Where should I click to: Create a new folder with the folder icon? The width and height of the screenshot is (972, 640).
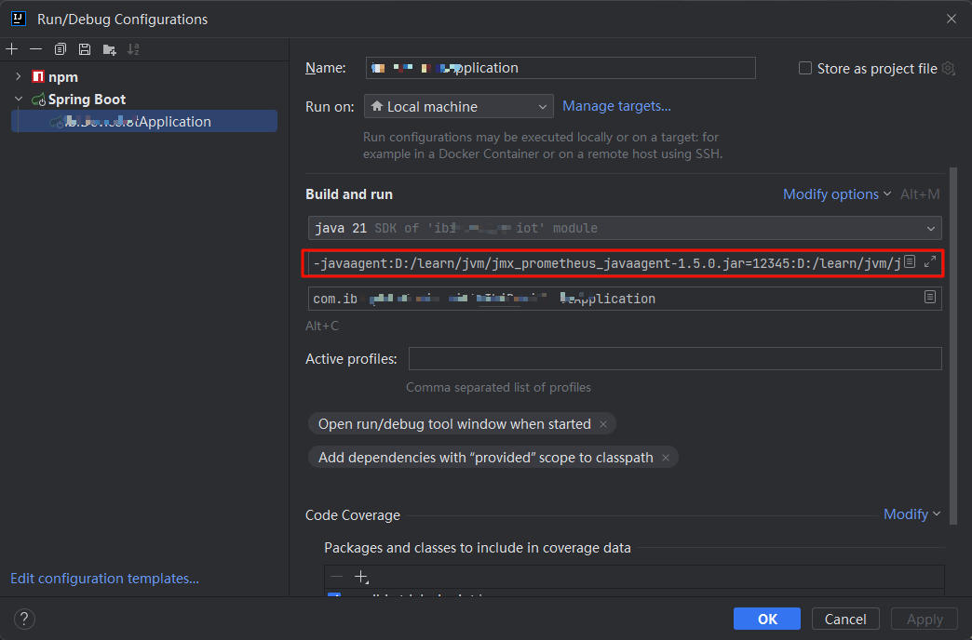(x=110, y=48)
